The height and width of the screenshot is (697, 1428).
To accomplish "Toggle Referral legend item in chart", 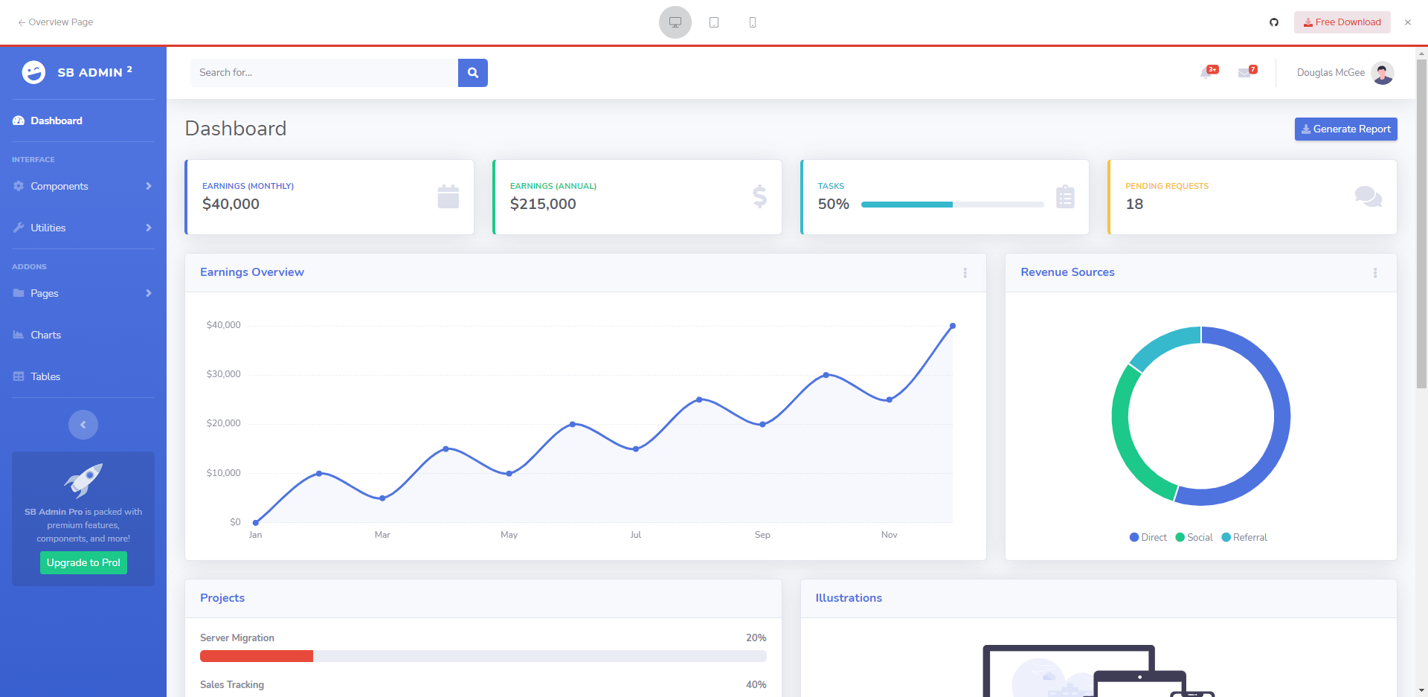I will [1244, 537].
